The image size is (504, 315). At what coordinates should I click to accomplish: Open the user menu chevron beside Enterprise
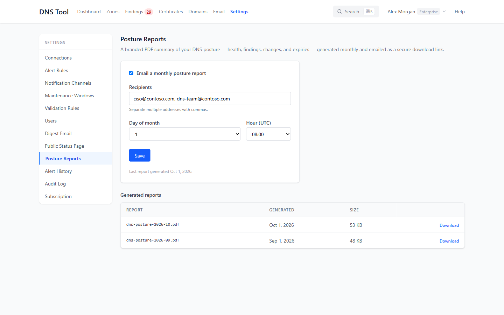coord(444,12)
